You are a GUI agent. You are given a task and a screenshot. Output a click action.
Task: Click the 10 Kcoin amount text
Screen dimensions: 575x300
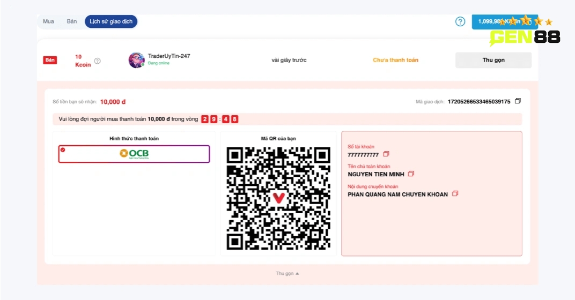coord(83,61)
